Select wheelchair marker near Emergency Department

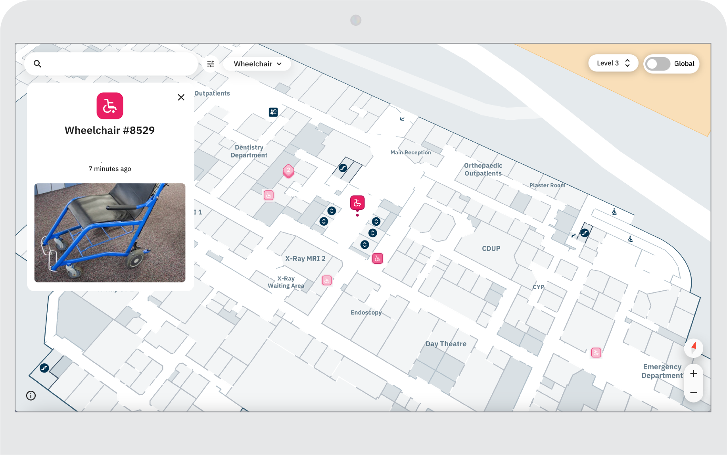(596, 353)
